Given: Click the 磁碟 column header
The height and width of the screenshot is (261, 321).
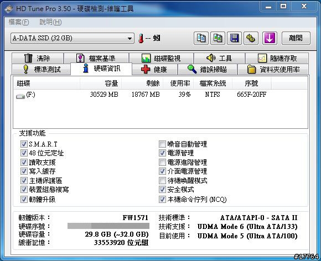Looking at the screenshot, I should (46, 83).
